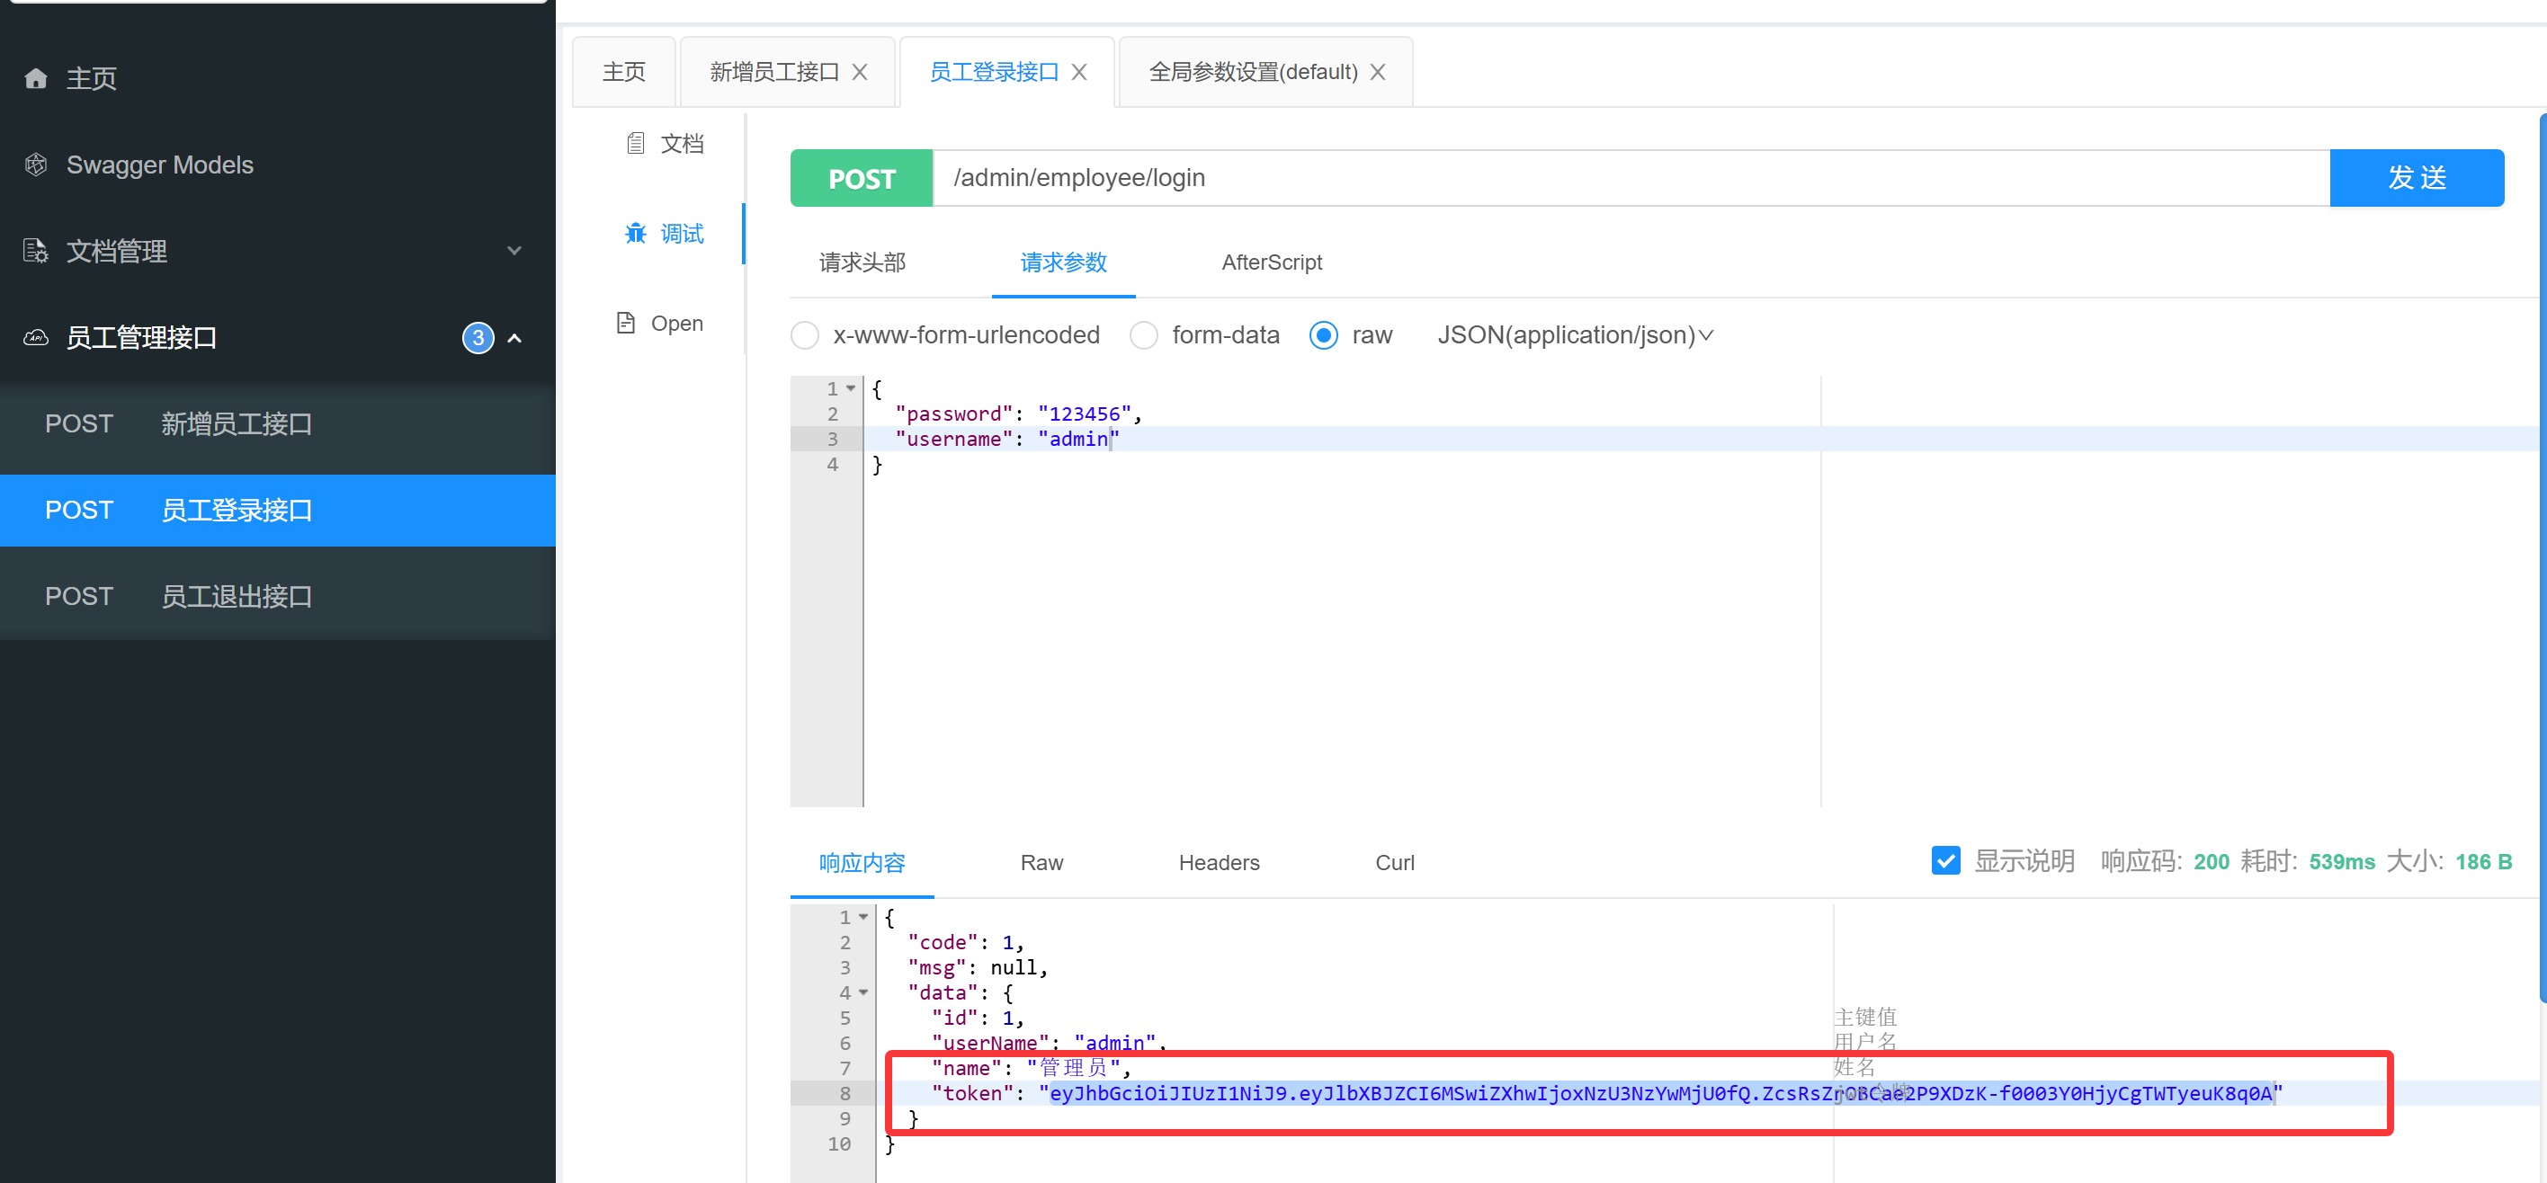Select the 员工退出接口 POST entry in sidebar
The height and width of the screenshot is (1183, 2547).
coord(278,597)
